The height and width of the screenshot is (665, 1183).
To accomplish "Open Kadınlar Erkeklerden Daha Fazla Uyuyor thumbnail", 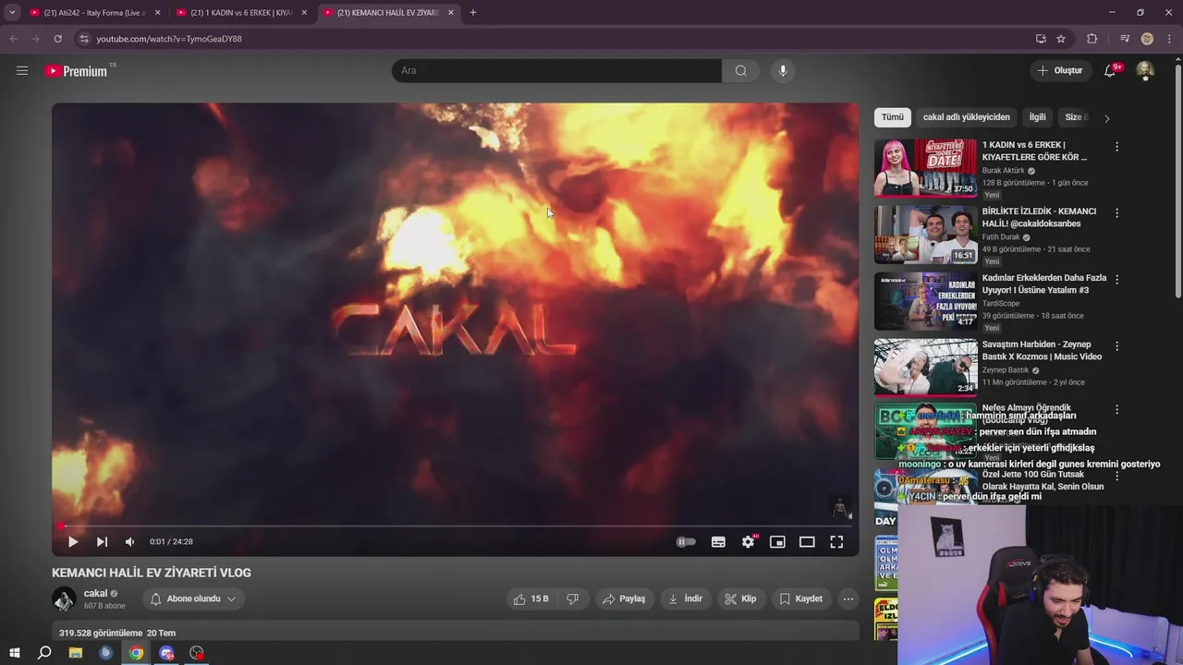I will point(925,301).
